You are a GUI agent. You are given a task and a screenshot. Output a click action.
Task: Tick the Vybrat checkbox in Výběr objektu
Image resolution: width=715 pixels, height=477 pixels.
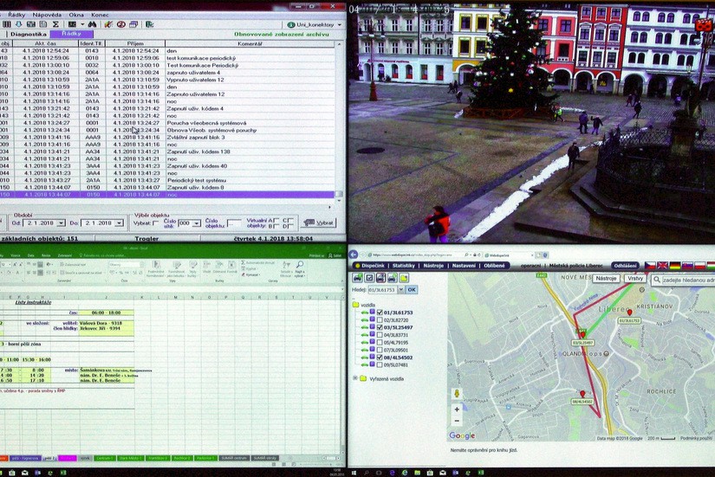click(x=156, y=222)
